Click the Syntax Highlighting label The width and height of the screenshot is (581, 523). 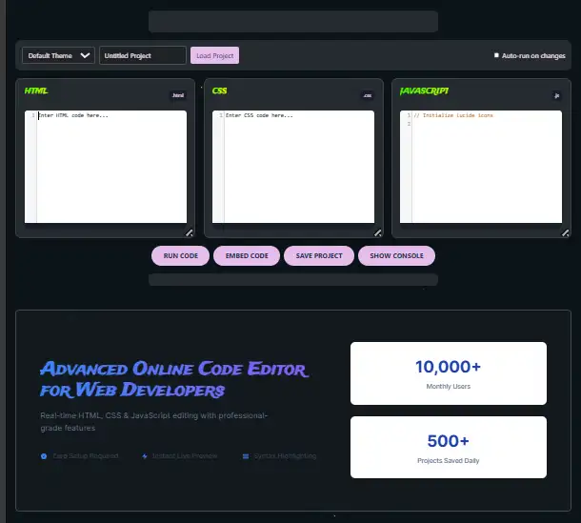(286, 456)
